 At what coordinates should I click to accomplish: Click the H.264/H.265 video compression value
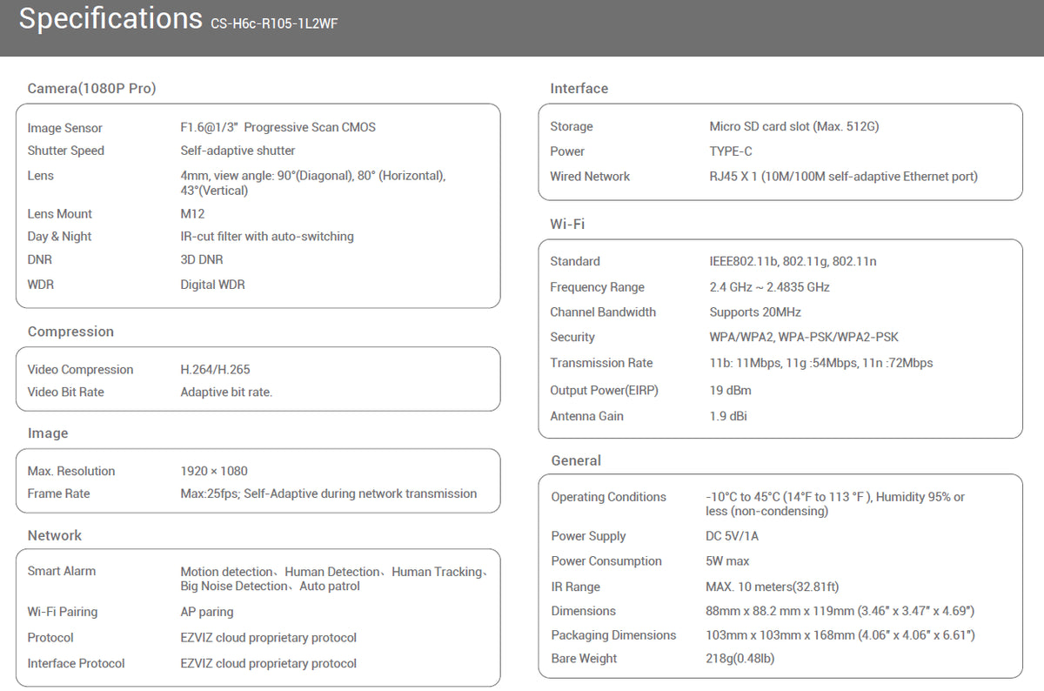(x=215, y=370)
